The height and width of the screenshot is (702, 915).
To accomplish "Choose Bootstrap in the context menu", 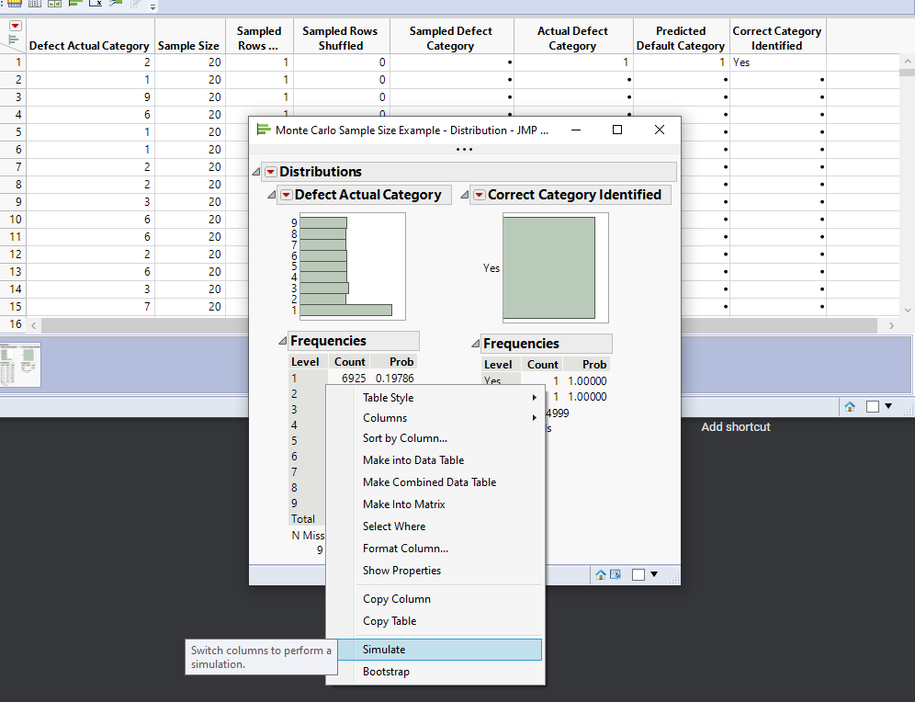I will (386, 672).
